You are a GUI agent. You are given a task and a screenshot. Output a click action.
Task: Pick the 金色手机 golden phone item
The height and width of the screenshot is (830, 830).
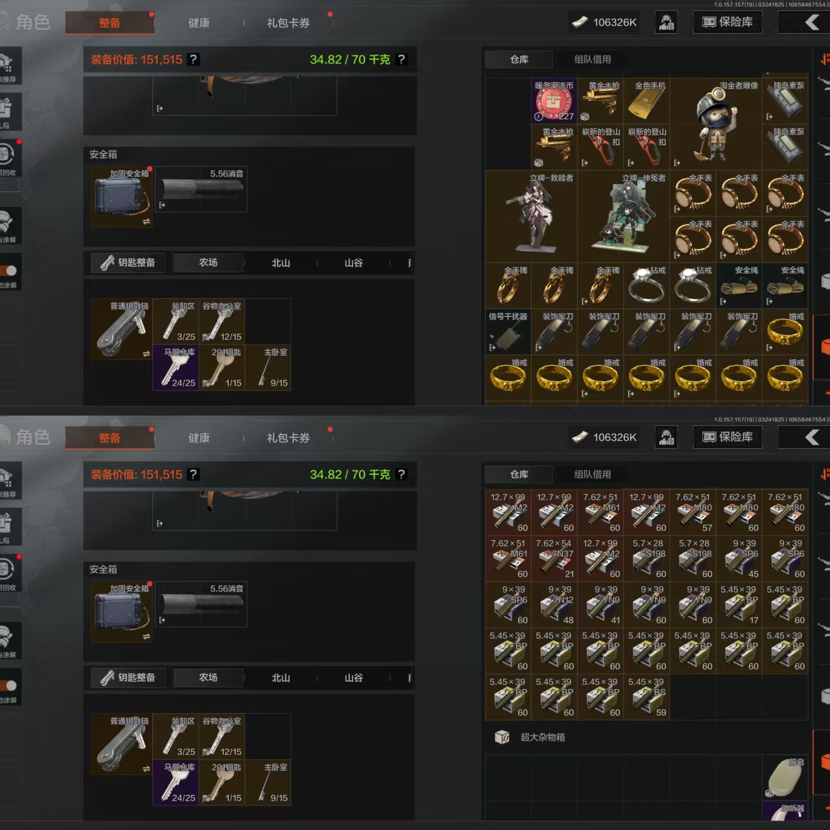(x=646, y=101)
